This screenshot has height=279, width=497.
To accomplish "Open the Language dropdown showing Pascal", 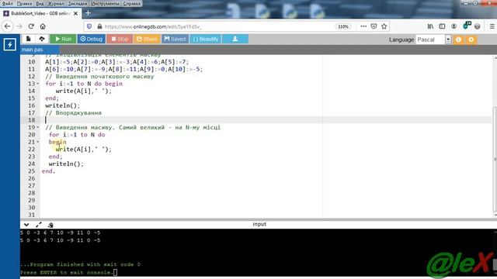I will pyautogui.click(x=433, y=40).
